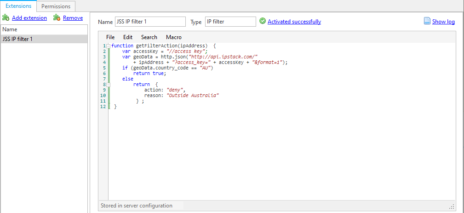Open the Activated successfully status link

pyautogui.click(x=294, y=22)
